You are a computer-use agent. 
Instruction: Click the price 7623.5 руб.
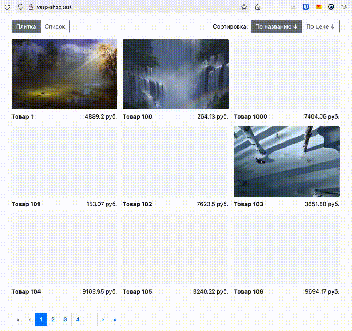pos(212,204)
